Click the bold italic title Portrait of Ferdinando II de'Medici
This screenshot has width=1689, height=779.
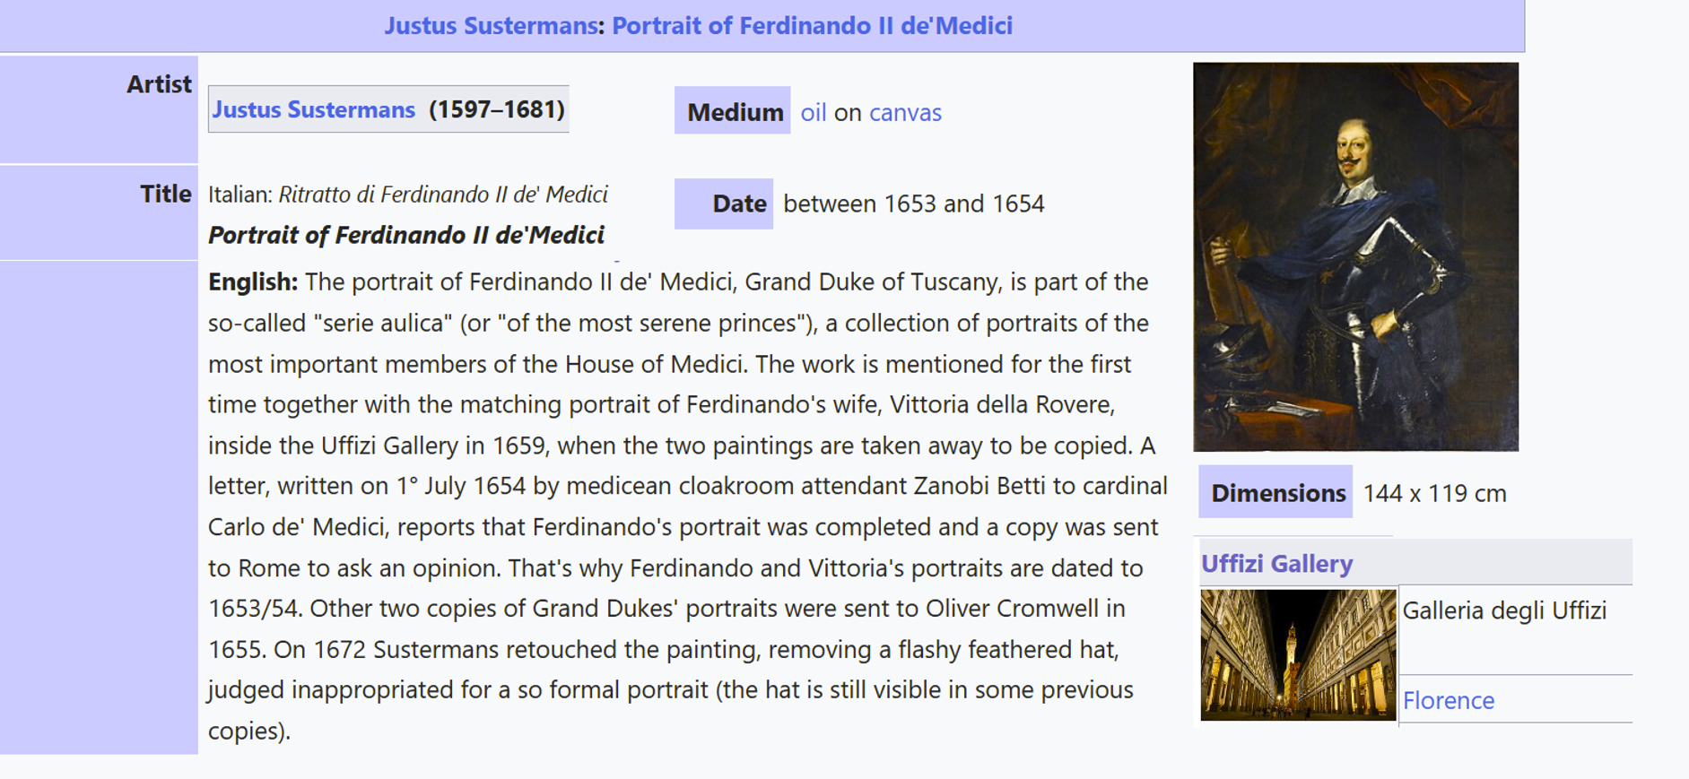[406, 235]
